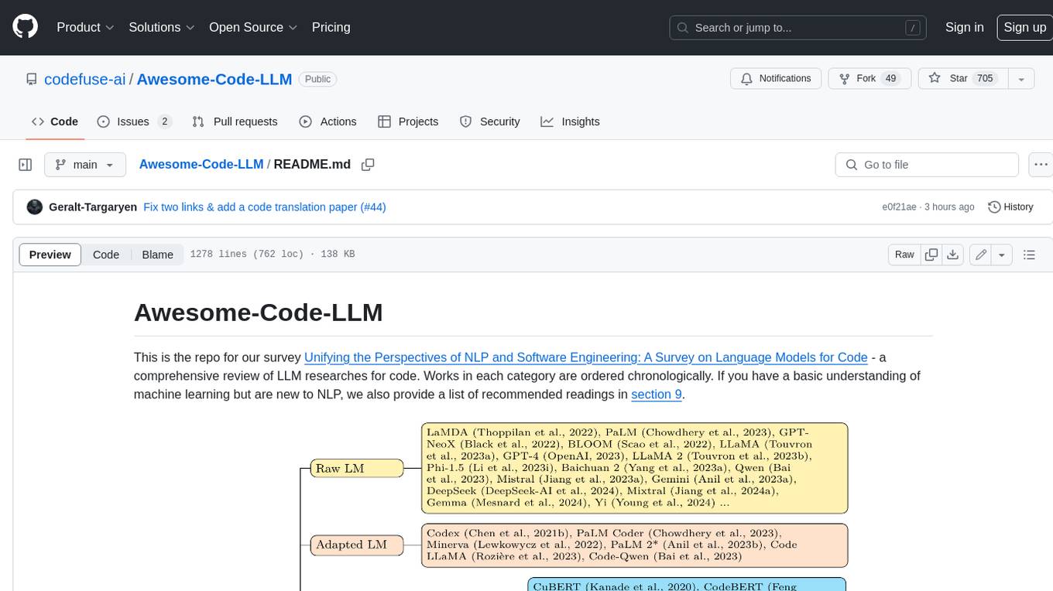View the file History
The height and width of the screenshot is (591, 1053).
[x=1010, y=207]
